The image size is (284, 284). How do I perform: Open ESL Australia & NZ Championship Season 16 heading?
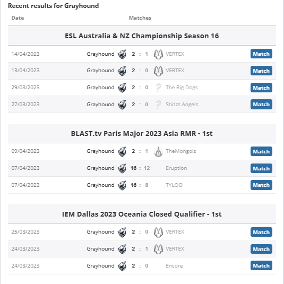click(x=142, y=36)
